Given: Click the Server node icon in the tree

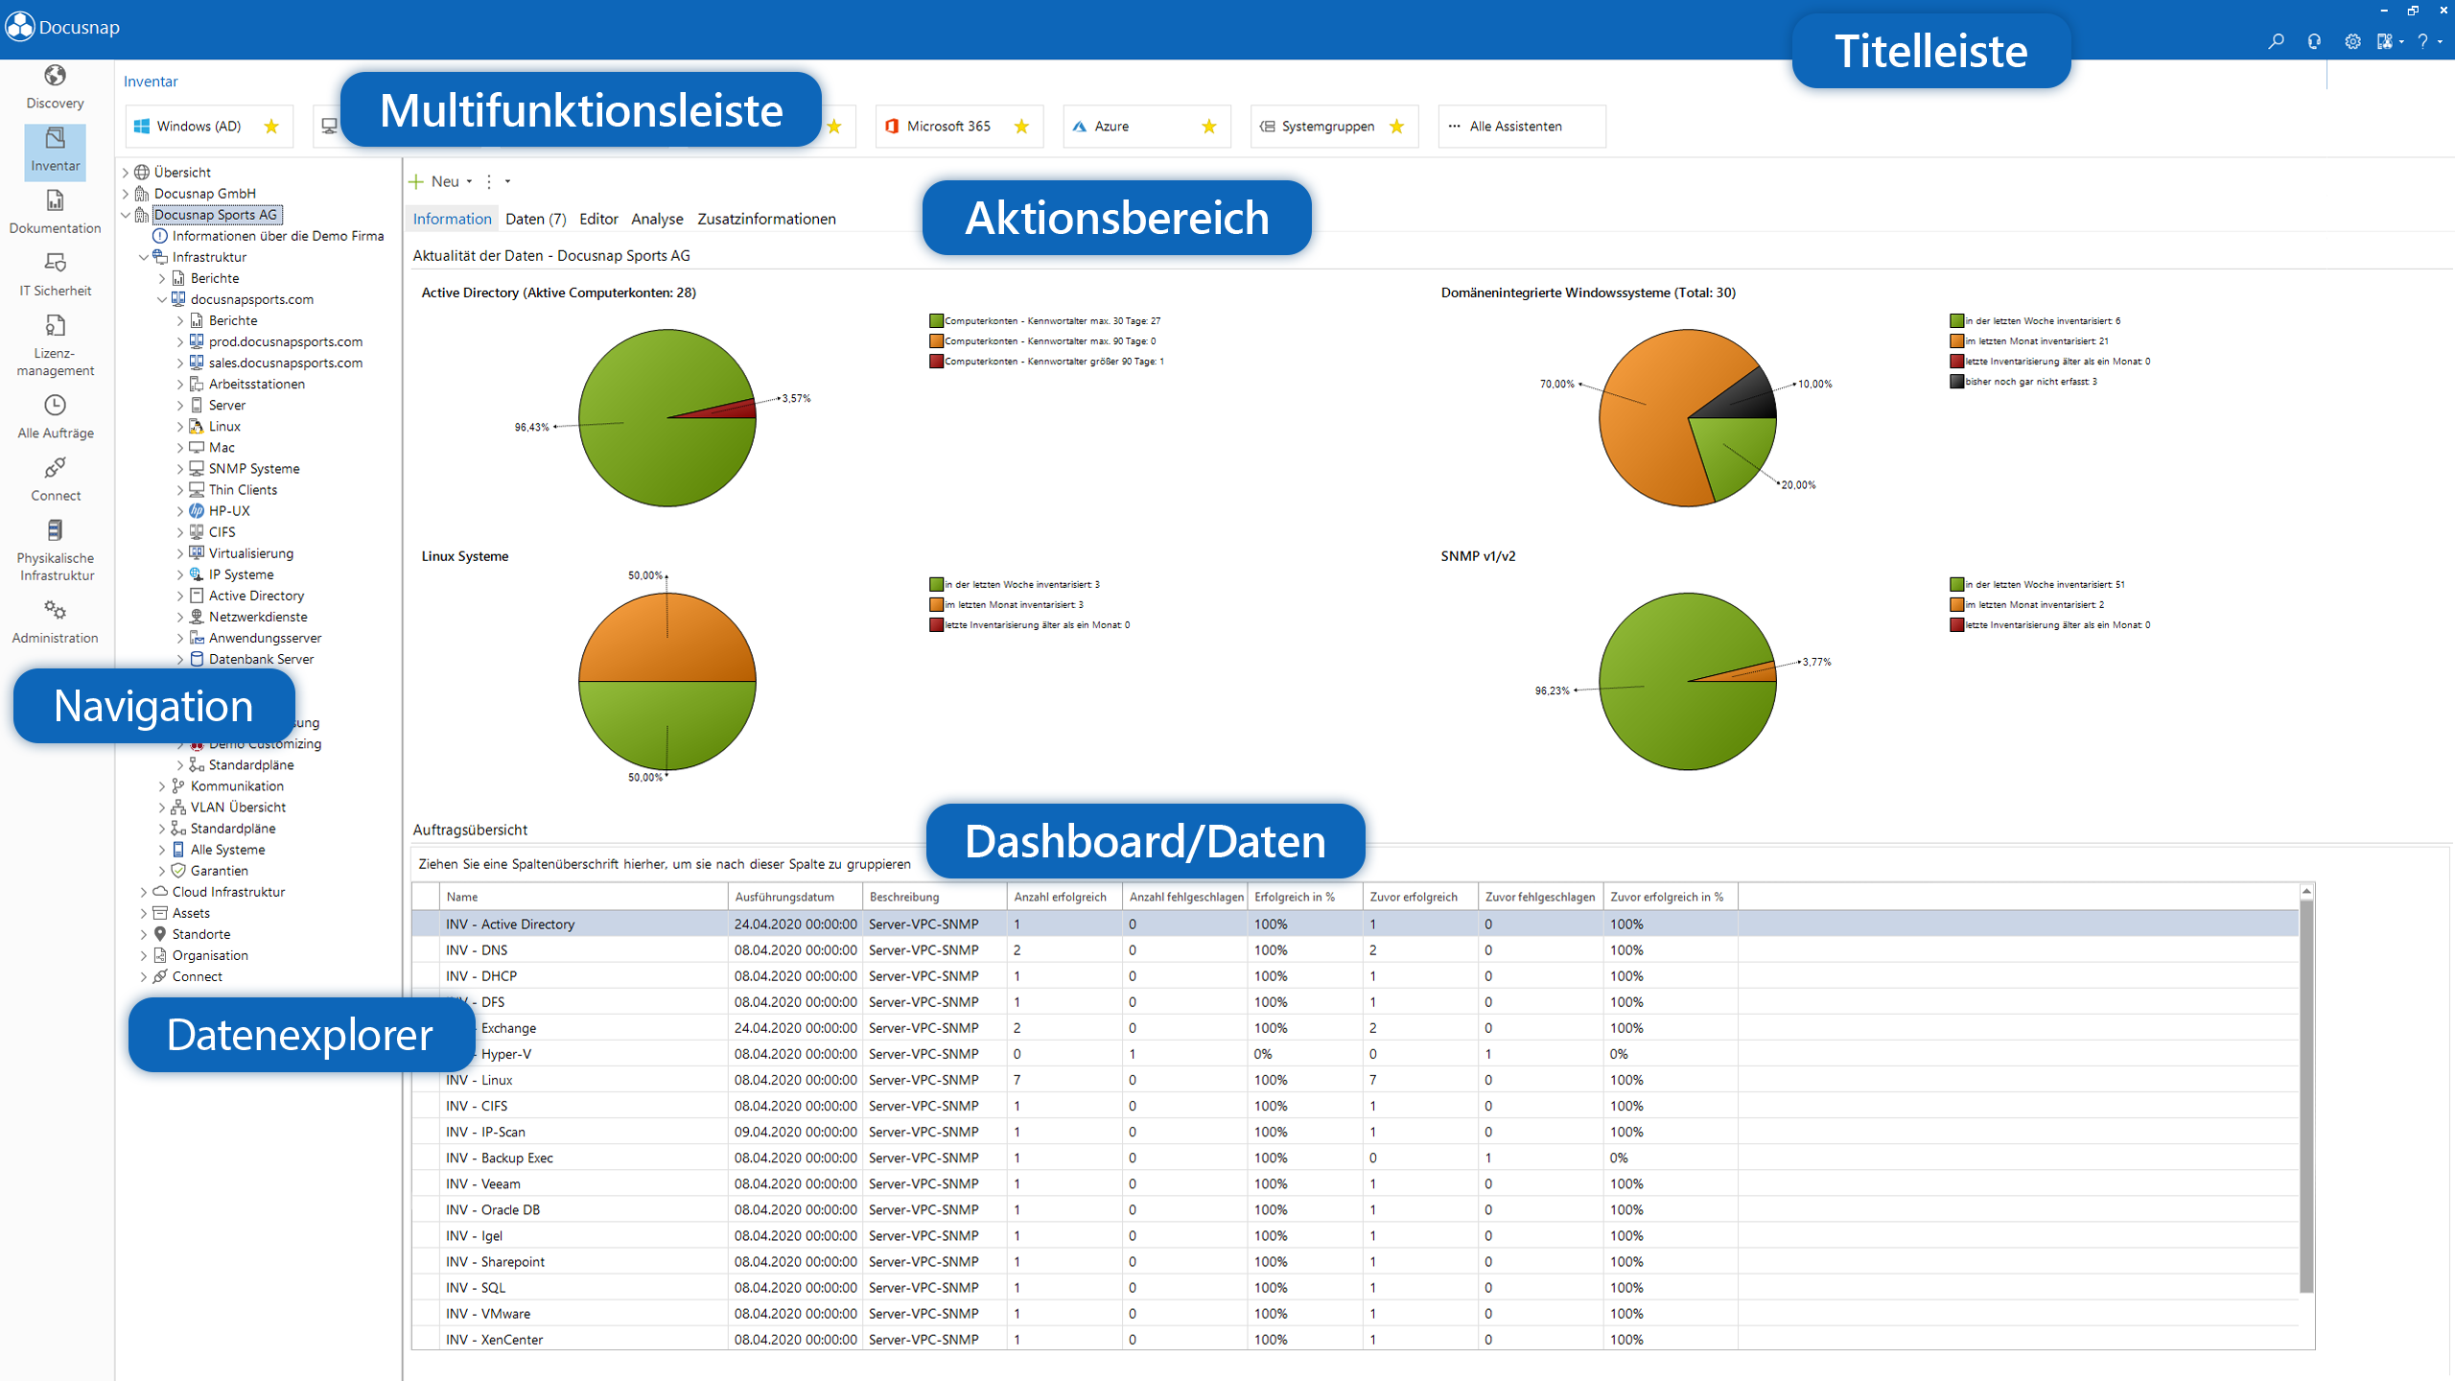Looking at the screenshot, I should [x=197, y=406].
